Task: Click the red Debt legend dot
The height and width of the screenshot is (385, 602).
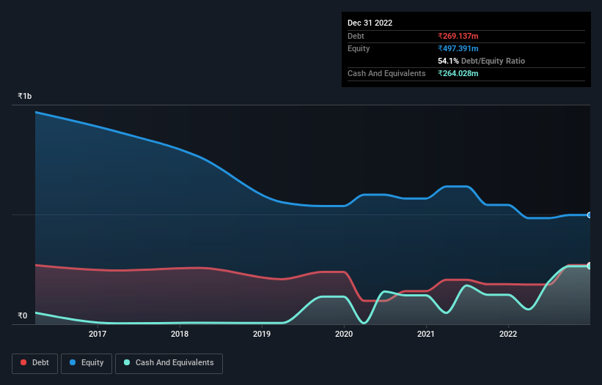Action: coord(23,362)
